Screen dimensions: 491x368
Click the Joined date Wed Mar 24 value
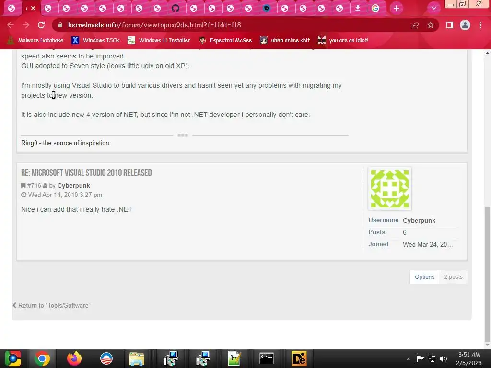pyautogui.click(x=428, y=244)
